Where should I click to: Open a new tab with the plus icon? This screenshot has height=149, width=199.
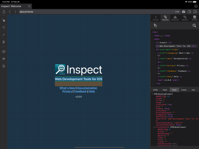pyautogui.click(x=196, y=6)
